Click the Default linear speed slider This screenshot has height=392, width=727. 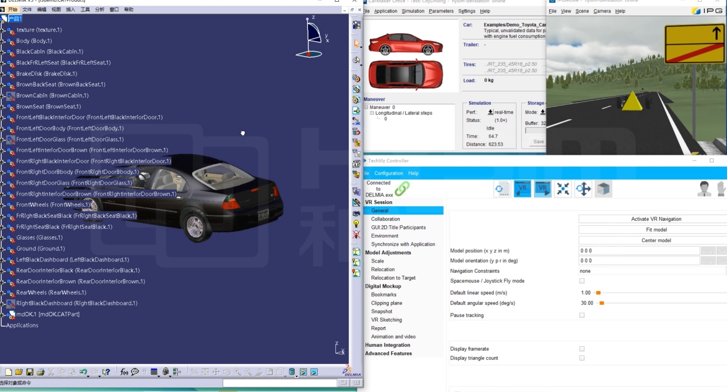(x=598, y=293)
